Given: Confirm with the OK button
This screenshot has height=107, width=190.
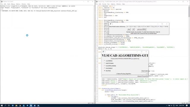Looking at the screenshot, I should (133, 29).
